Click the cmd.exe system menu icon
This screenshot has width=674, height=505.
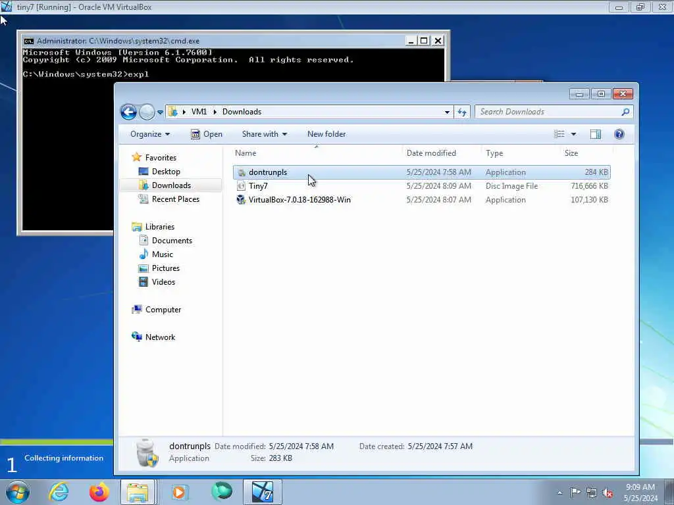tap(29, 41)
